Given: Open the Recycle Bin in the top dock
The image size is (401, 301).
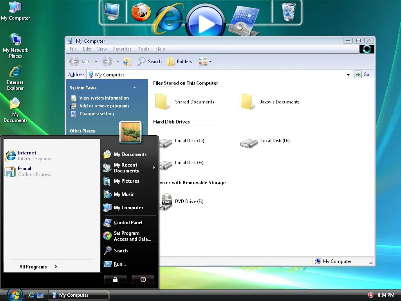Looking at the screenshot, I should pyautogui.click(x=289, y=11).
